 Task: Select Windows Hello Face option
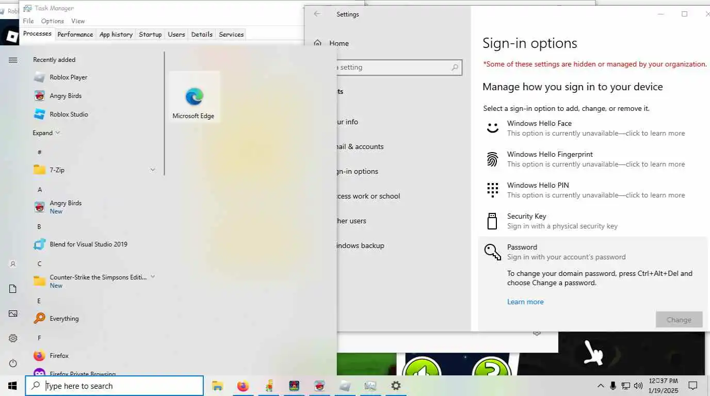593,128
